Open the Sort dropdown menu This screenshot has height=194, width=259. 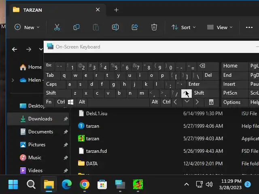click(x=183, y=27)
